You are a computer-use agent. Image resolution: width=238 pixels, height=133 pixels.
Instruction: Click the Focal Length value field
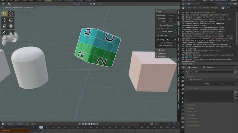coord(171,16)
